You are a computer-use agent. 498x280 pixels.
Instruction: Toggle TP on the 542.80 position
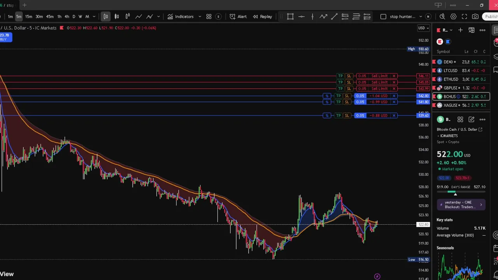coord(338,96)
